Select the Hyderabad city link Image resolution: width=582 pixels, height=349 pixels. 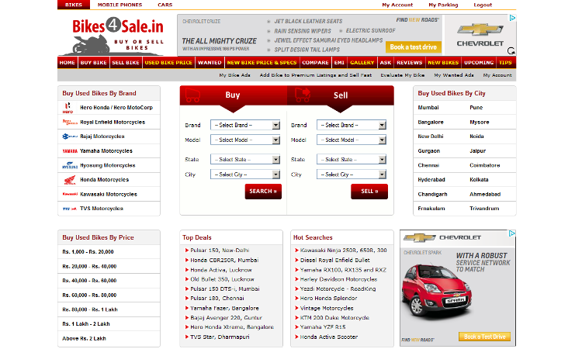tap(431, 179)
